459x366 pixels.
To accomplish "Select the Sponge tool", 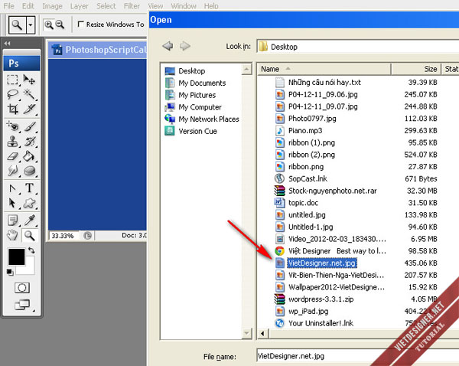I will [30, 171].
